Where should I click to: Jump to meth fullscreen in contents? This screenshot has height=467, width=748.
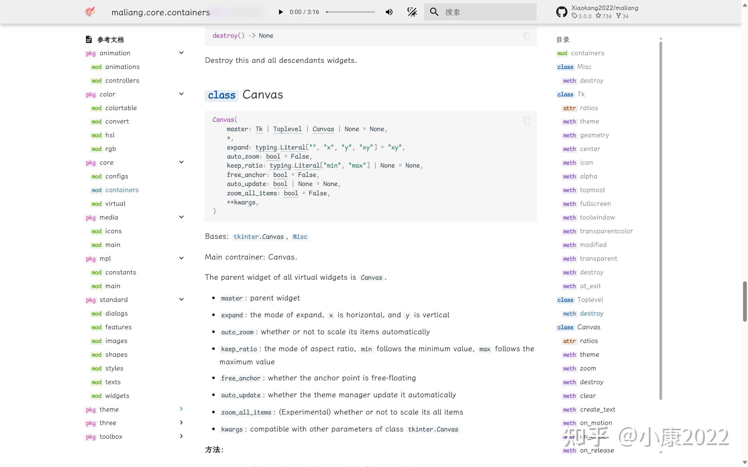pyautogui.click(x=586, y=203)
